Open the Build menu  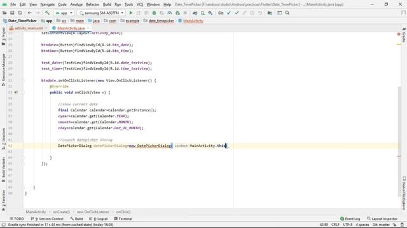[x=107, y=4]
